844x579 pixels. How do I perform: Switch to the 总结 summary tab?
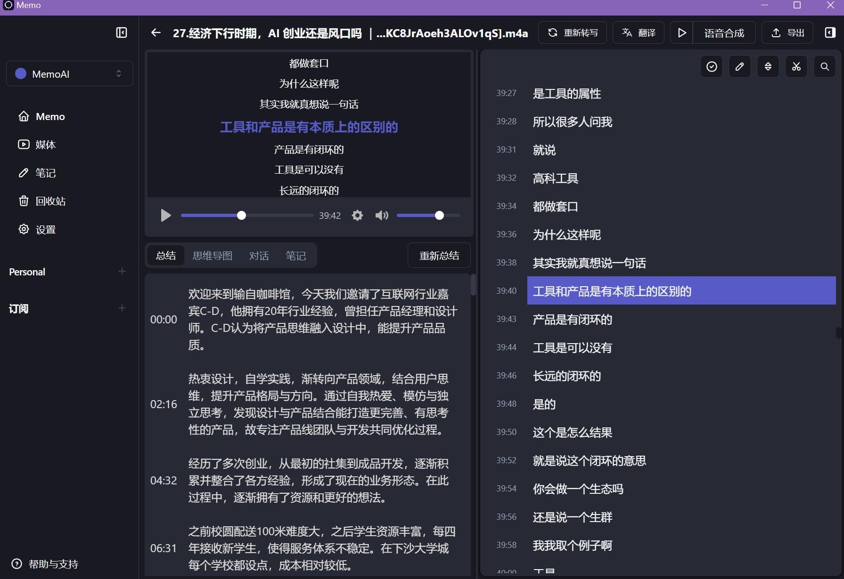point(166,256)
